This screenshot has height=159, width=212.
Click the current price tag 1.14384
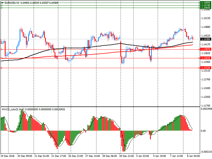tap(205, 39)
